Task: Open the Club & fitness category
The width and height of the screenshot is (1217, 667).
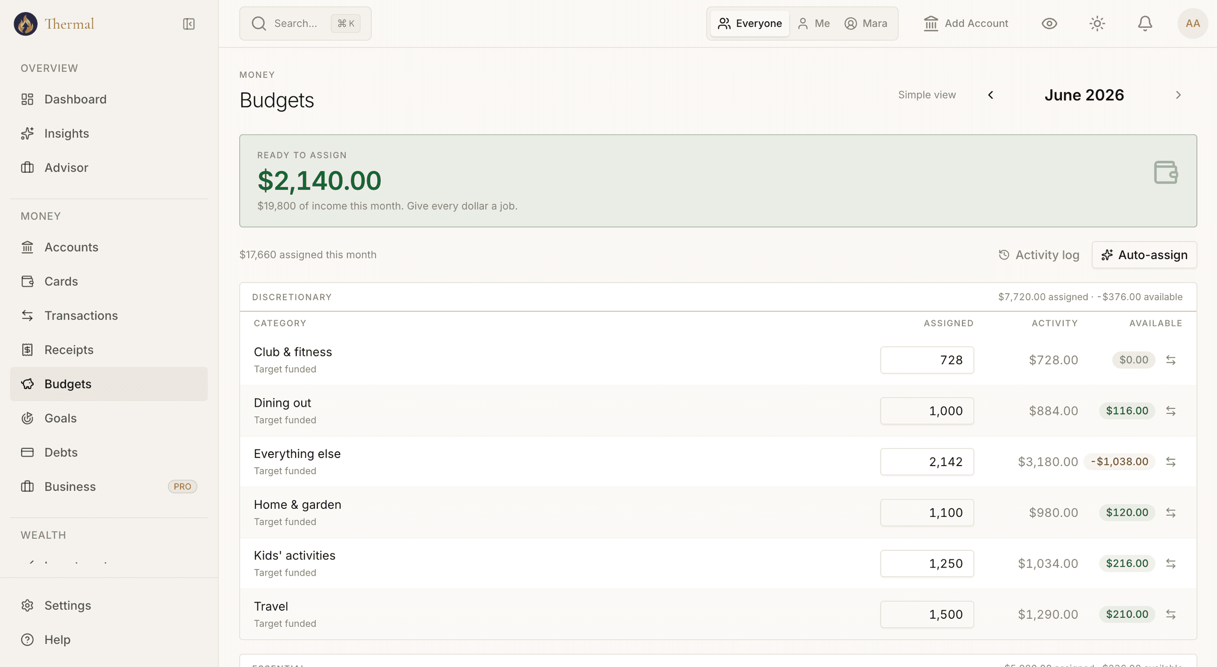Action: 293,352
